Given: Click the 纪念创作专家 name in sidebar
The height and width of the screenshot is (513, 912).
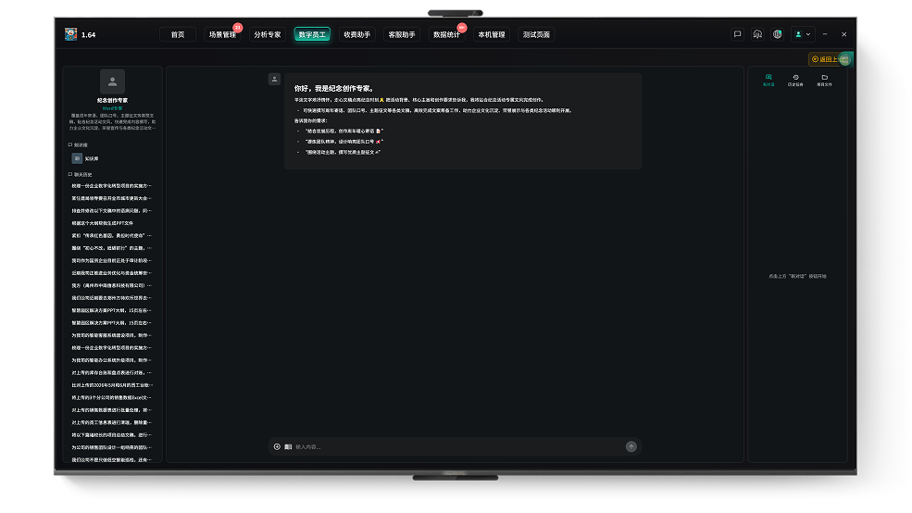Looking at the screenshot, I should click(112, 101).
